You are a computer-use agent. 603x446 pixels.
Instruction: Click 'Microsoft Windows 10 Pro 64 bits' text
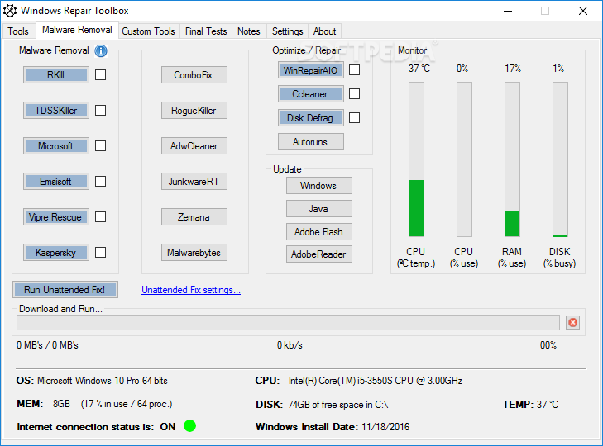point(103,380)
